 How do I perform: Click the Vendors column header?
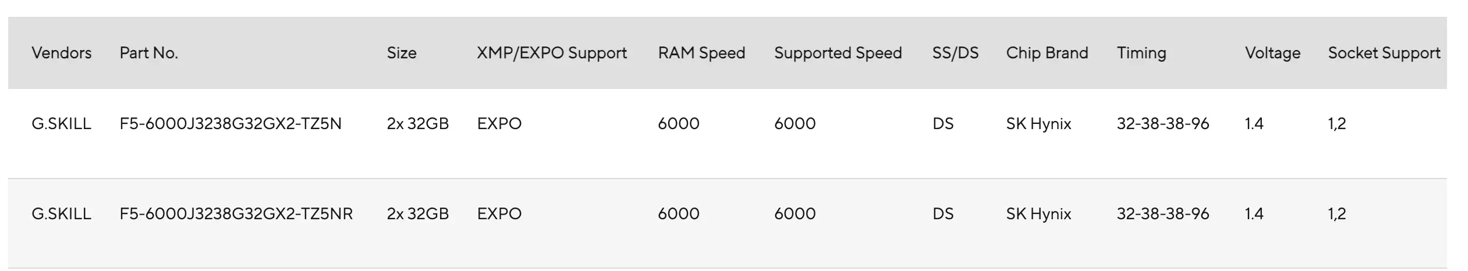click(61, 53)
